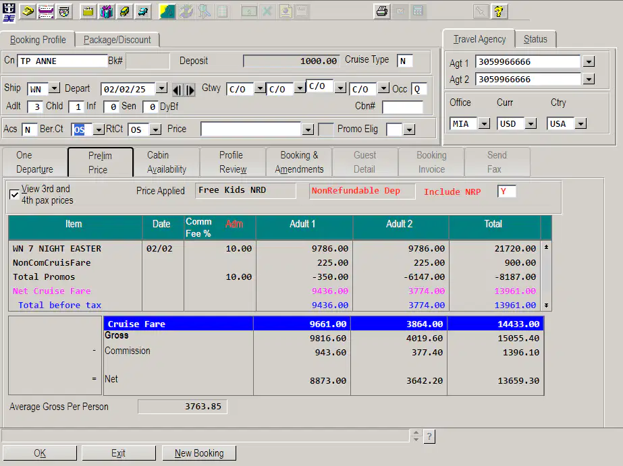Click the message bar spinner arrows

point(416,436)
